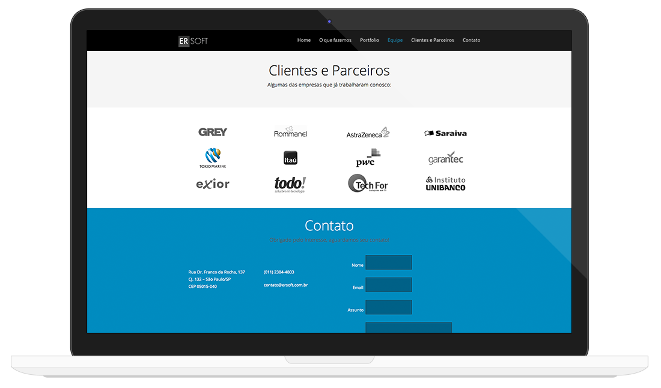Click the Rua Dr. Franco da Rocha address line
The height and width of the screenshot is (388, 661).
click(216, 272)
